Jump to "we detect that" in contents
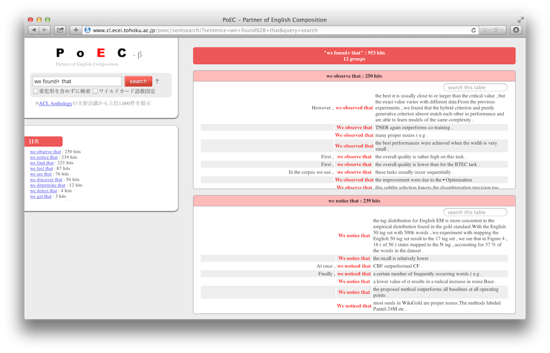This screenshot has height=353, width=550. click(44, 191)
